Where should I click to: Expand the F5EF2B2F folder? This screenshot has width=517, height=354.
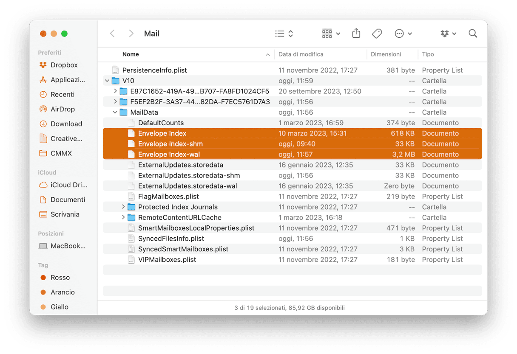[x=115, y=102]
